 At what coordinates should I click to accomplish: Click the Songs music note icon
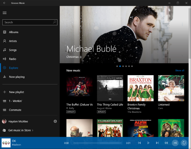[x=5, y=50]
